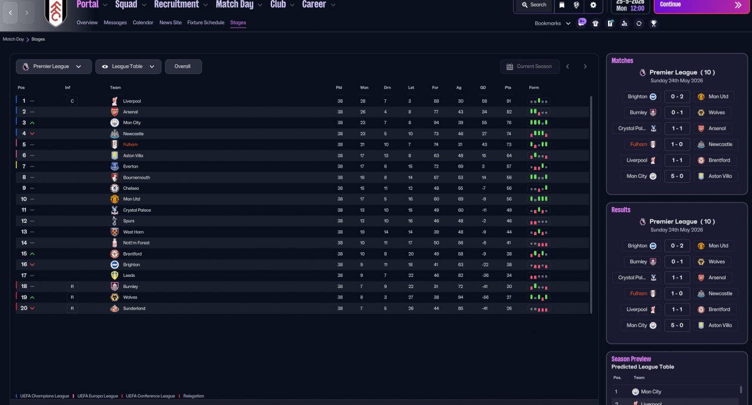752x405 pixels.
Task: Go back with the left navigation arrow
Action: tap(11, 12)
